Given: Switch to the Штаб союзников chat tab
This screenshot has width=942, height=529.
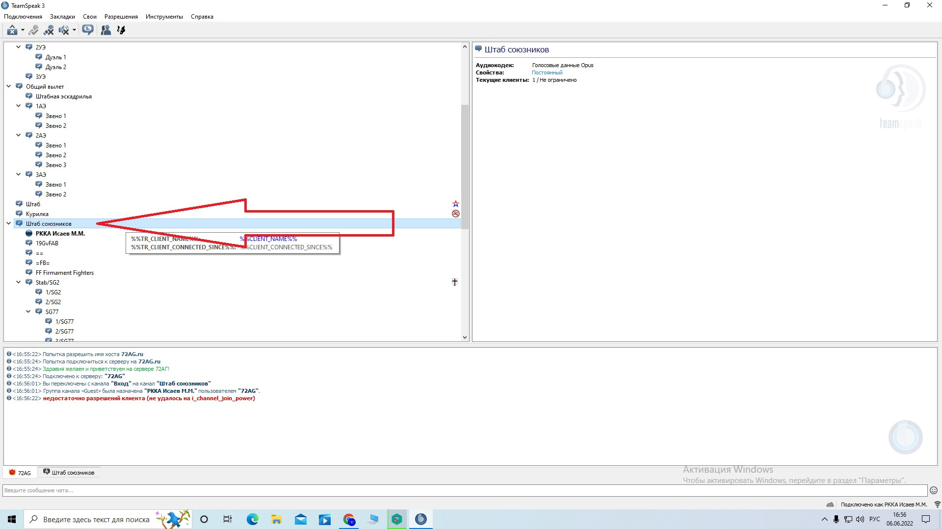Looking at the screenshot, I should [x=69, y=473].
